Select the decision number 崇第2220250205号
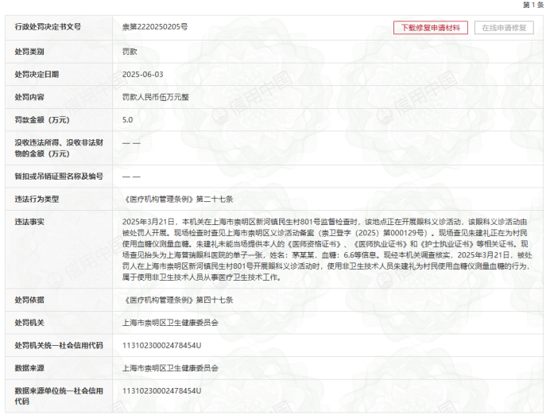 point(155,27)
